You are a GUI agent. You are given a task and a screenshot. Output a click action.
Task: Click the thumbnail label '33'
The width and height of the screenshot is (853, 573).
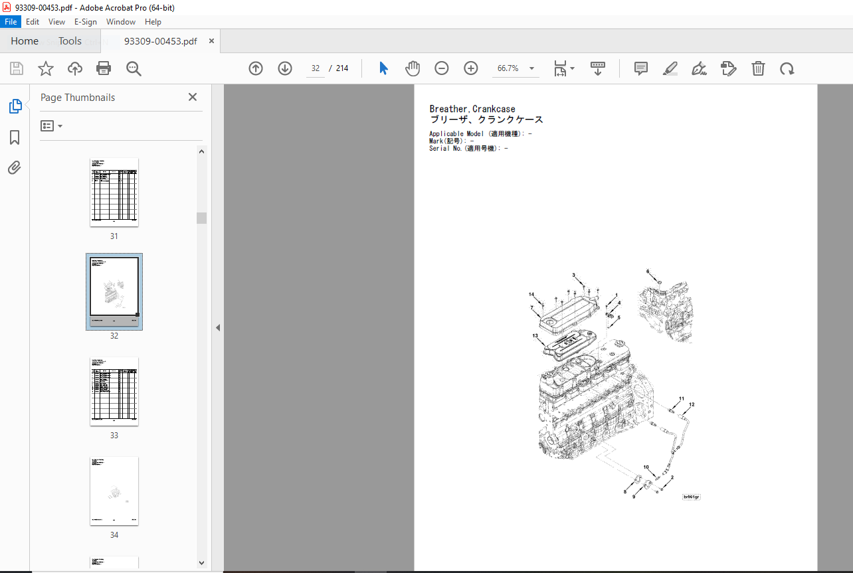pos(114,436)
